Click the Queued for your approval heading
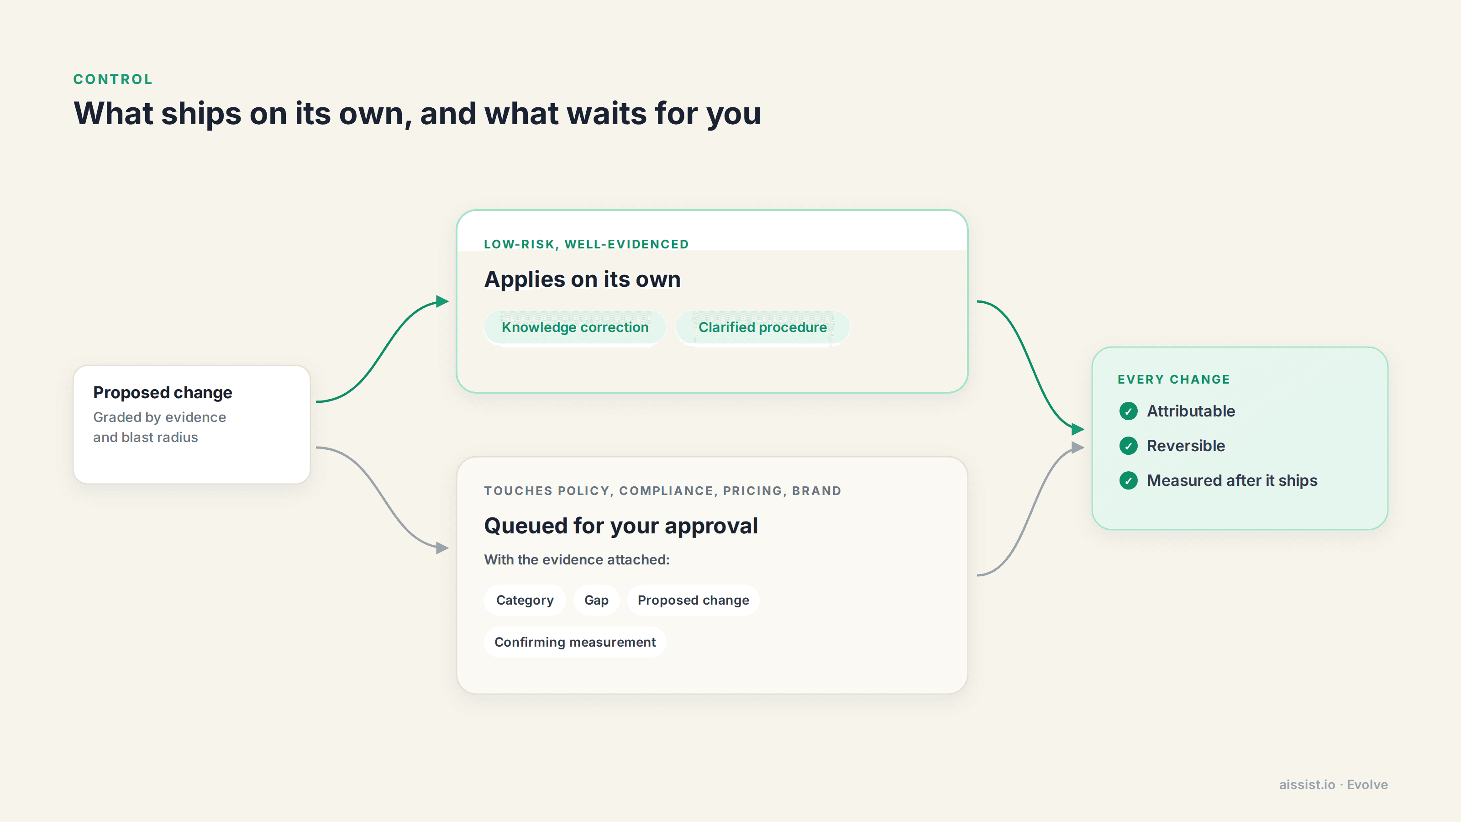 click(621, 526)
